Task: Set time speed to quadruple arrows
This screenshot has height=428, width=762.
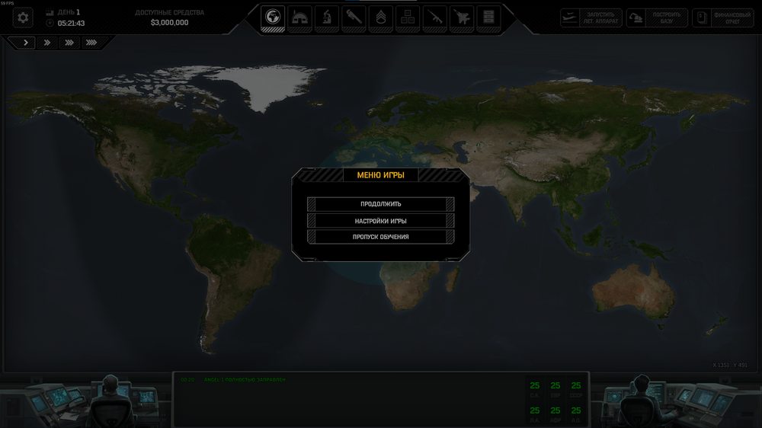Action: pos(91,43)
